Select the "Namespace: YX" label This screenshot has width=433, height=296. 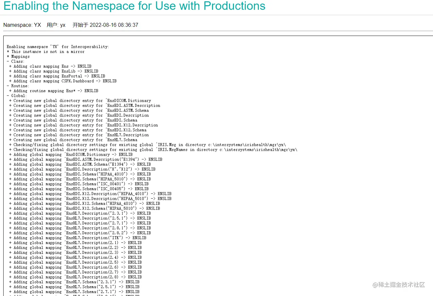tap(22, 25)
